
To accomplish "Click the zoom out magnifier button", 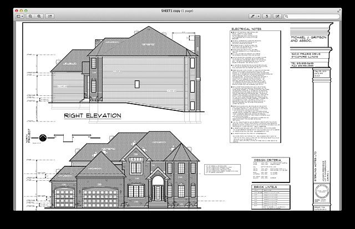I will click(31, 16).
